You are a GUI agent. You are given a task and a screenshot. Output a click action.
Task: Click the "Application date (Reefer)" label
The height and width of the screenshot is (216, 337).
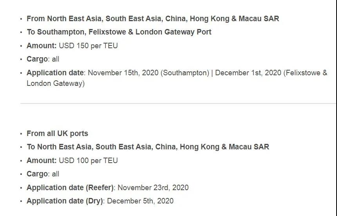pyautogui.click(x=70, y=187)
